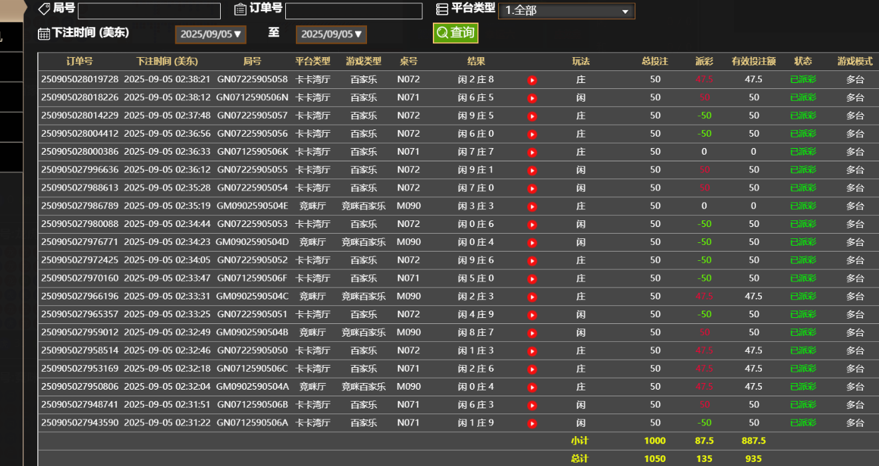Play replay for order 250905028019728

[532, 79]
